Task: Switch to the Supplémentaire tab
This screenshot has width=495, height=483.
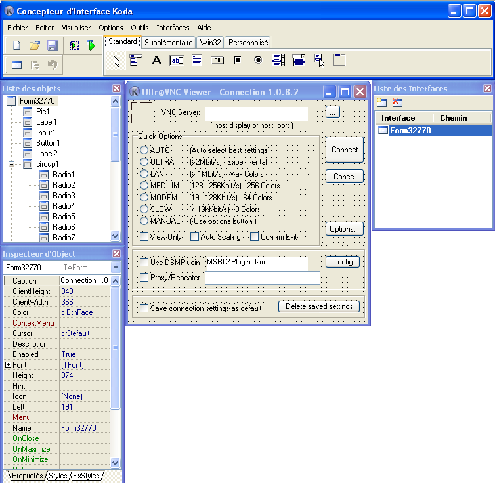Action: coord(168,42)
